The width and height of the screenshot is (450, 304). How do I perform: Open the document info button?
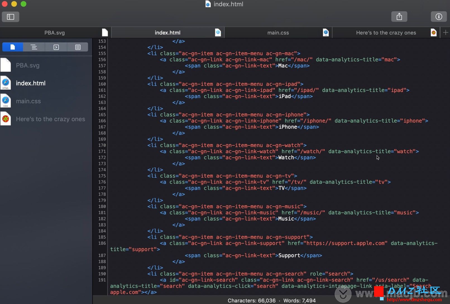[x=439, y=17]
